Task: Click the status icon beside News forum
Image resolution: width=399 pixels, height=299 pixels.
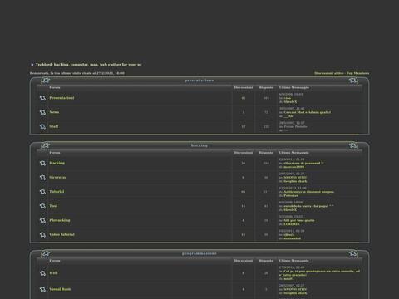Action: coord(42,112)
